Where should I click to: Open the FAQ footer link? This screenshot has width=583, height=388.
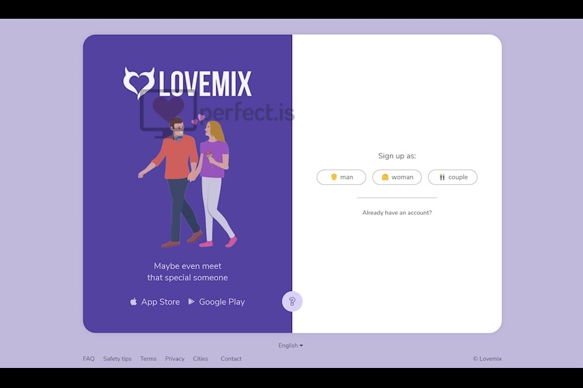coord(89,359)
